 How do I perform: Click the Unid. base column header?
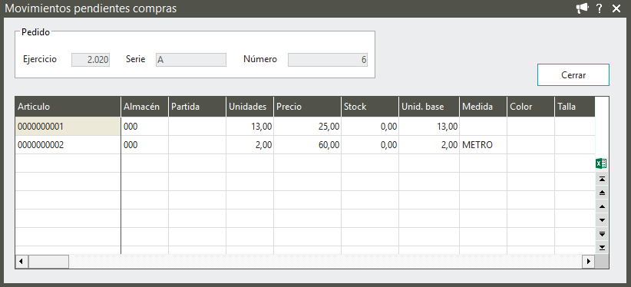(429, 107)
